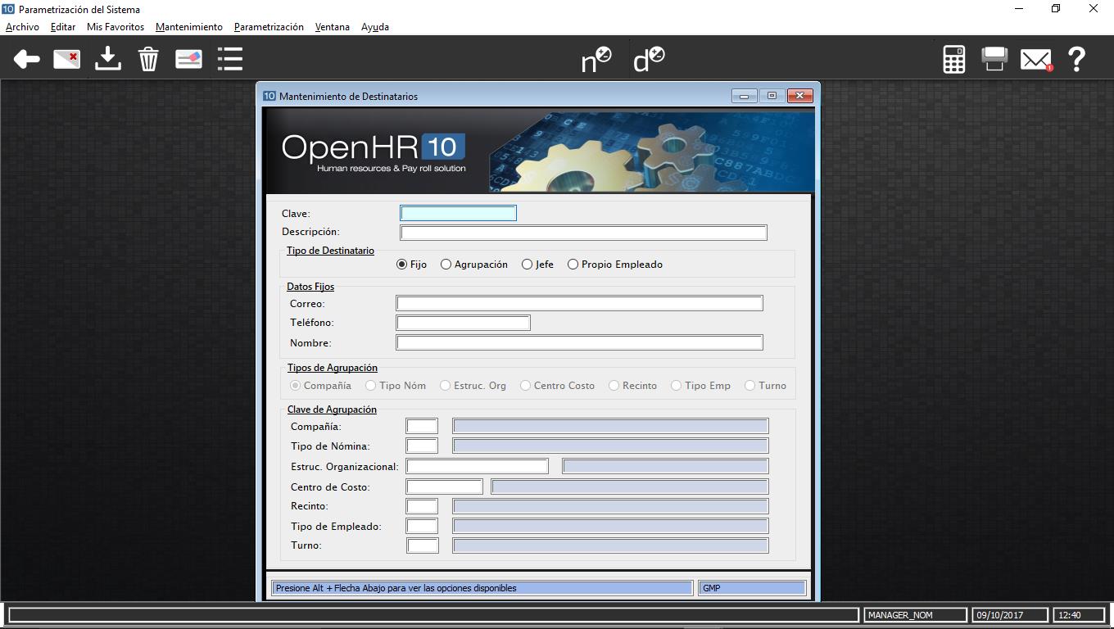Image resolution: width=1114 pixels, height=629 pixels.
Task: Open the Parametrización menu
Action: (x=269, y=27)
